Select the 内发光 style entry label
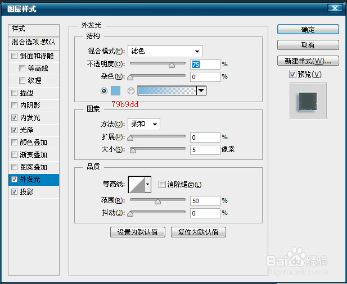Viewport: 347px width, 284px height. tap(30, 118)
